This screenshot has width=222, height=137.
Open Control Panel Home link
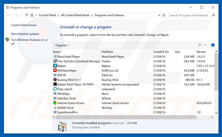click(24, 25)
